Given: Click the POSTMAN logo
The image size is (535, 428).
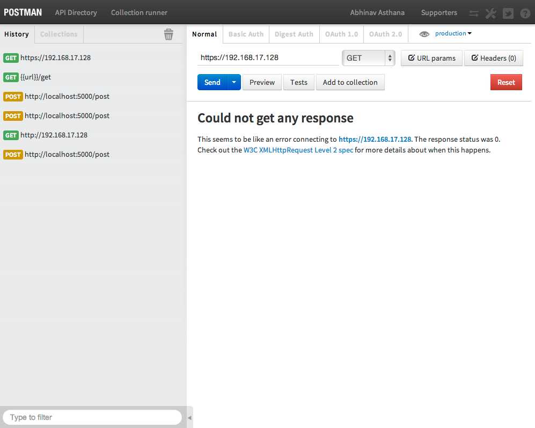Looking at the screenshot, I should (x=23, y=13).
